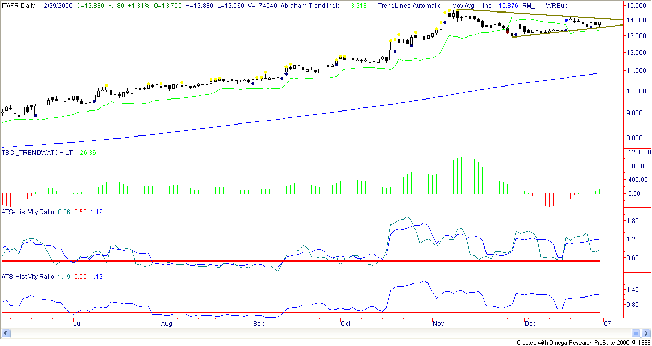The width and height of the screenshot is (652, 346).
Task: Select the TrendLines-Automatic indicator label
Action: (x=406, y=6)
